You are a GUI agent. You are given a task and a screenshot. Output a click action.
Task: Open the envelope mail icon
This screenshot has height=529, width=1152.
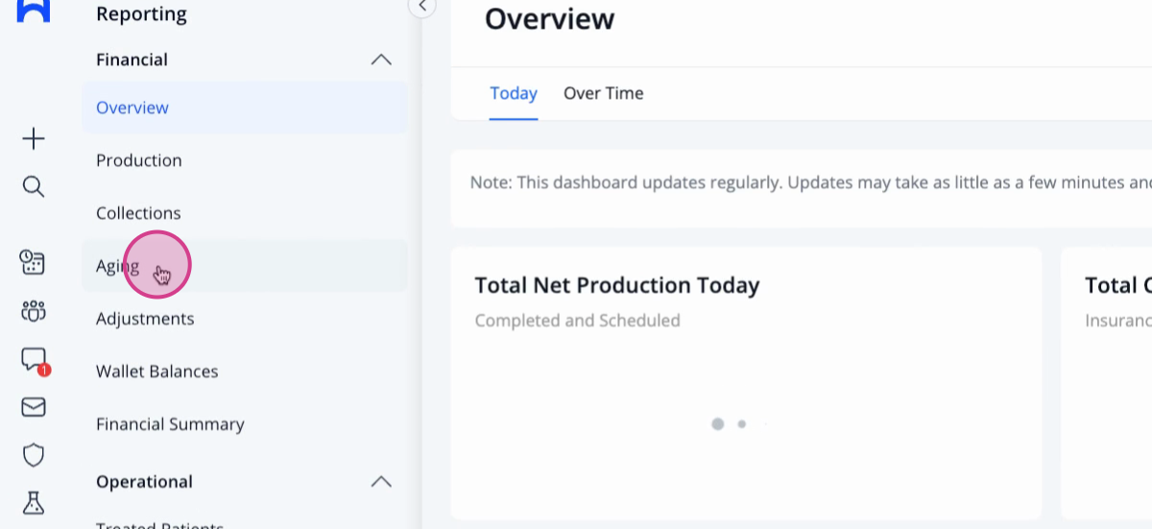pyautogui.click(x=34, y=407)
